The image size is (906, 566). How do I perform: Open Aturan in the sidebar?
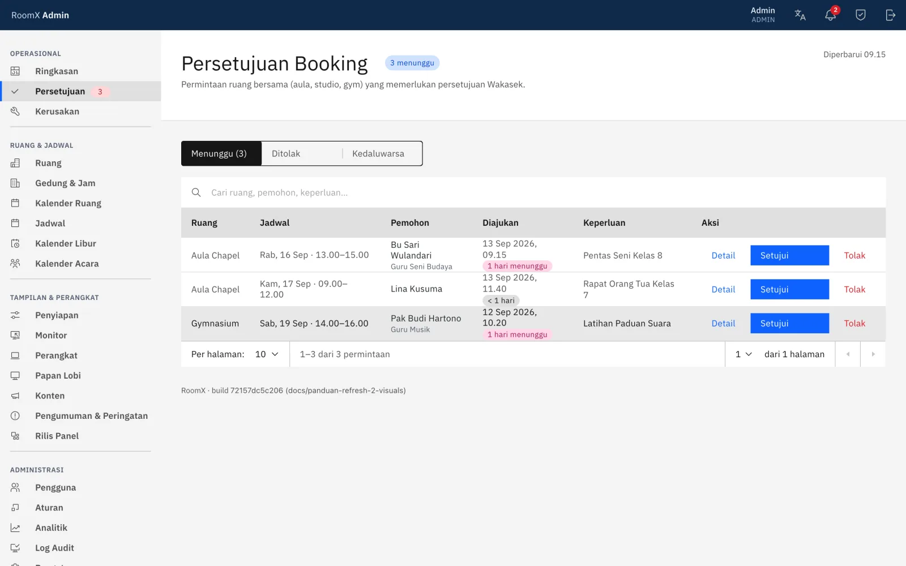click(81, 508)
